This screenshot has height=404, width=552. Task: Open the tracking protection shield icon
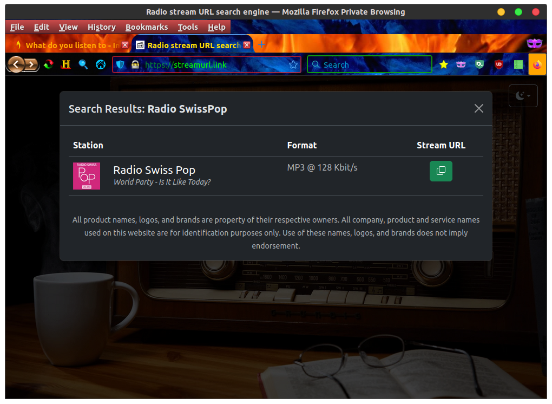tap(120, 65)
